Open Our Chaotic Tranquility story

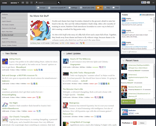point(19,117)
